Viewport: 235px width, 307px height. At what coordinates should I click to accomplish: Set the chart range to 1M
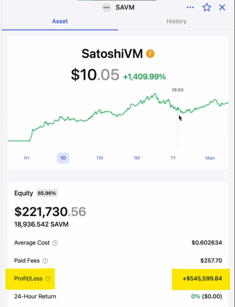[x=137, y=158]
